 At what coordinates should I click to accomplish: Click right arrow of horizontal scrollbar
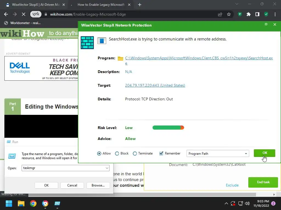coord(274,194)
